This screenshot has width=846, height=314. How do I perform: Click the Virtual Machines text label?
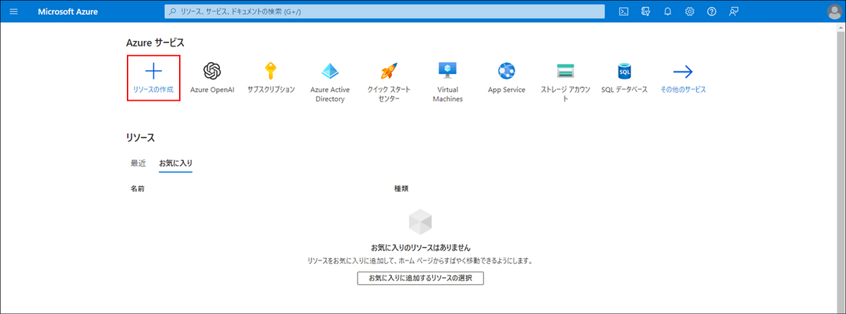[448, 95]
